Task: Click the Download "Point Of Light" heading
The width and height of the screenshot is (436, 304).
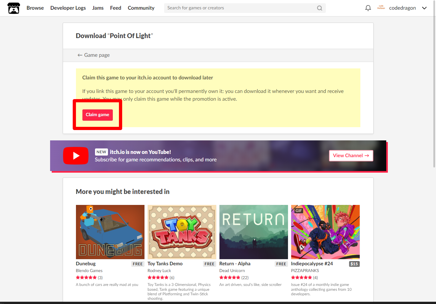Action: (114, 36)
